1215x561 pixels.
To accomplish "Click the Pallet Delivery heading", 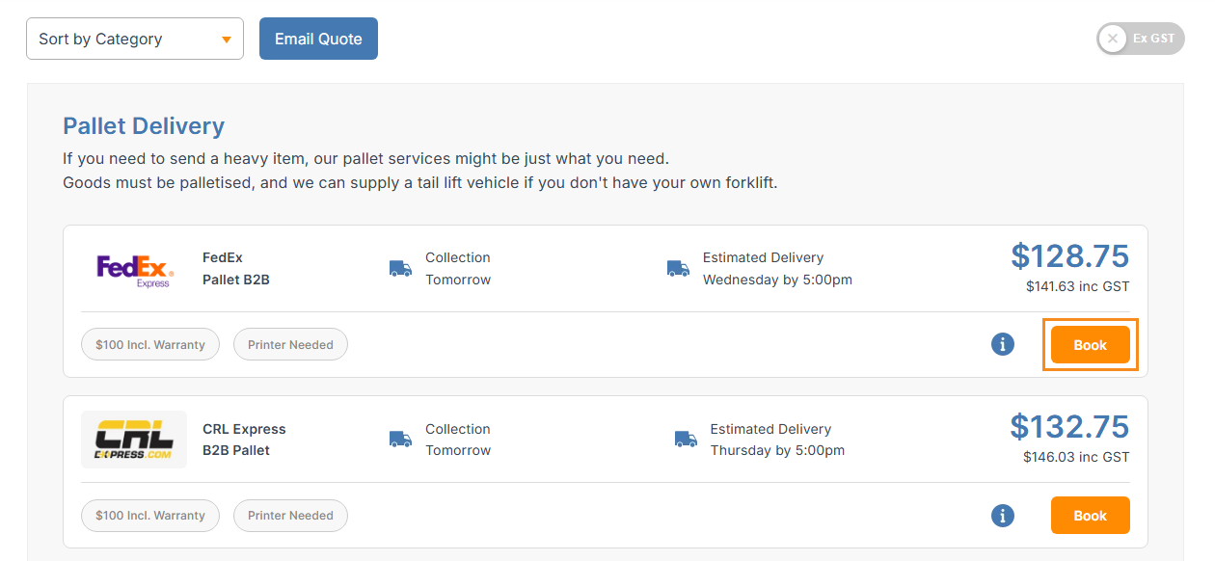I will pyautogui.click(x=144, y=126).
